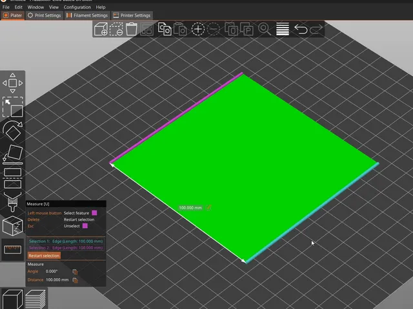Click the magenta selected edge
Image resolution: width=413 pixels, height=309 pixels.
pyautogui.click(x=176, y=118)
